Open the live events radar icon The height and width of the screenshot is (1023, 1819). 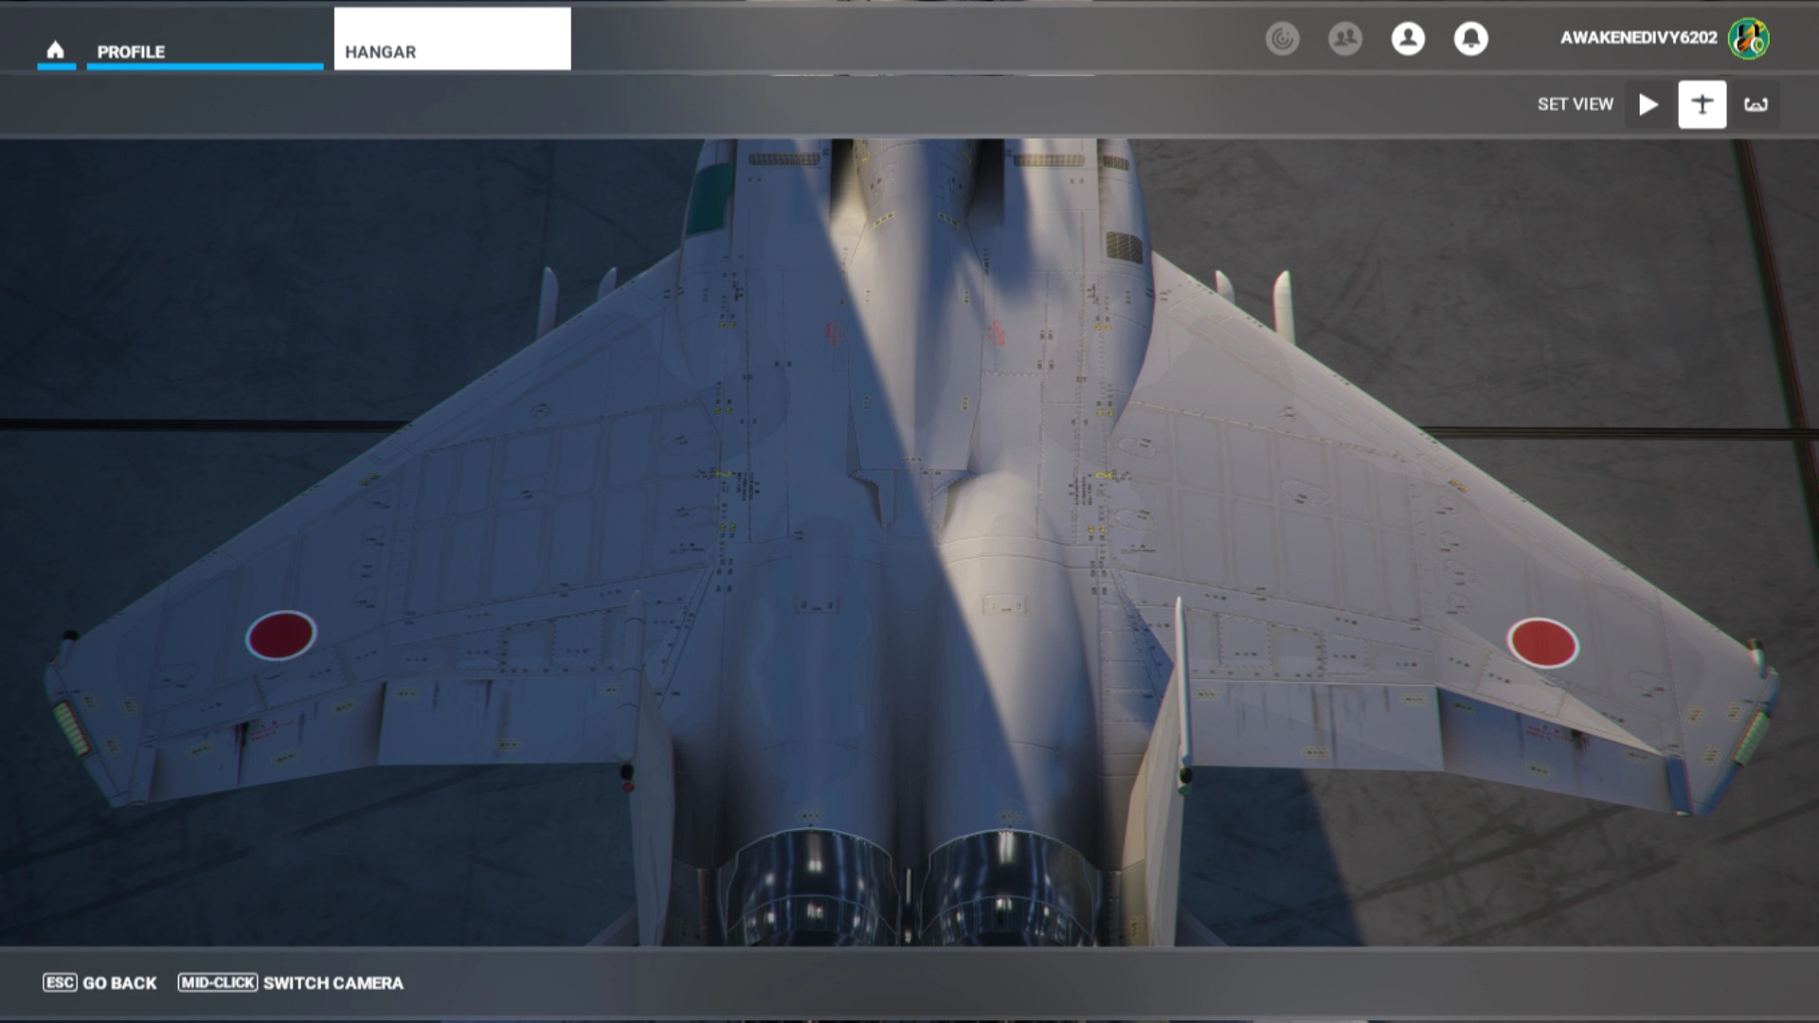pos(1282,39)
